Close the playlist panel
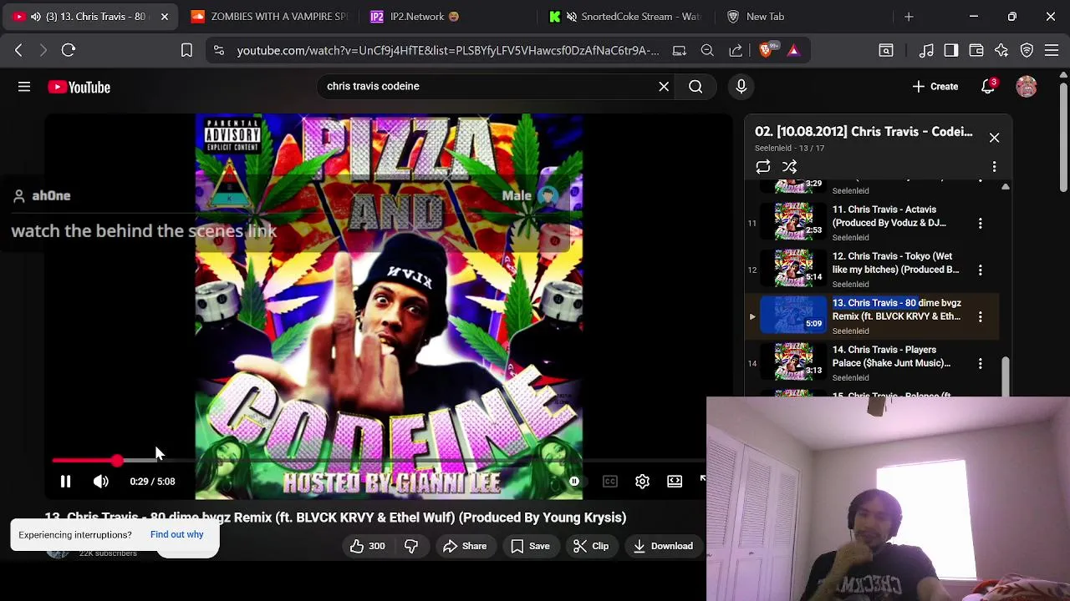The height and width of the screenshot is (601, 1070). 994,138
